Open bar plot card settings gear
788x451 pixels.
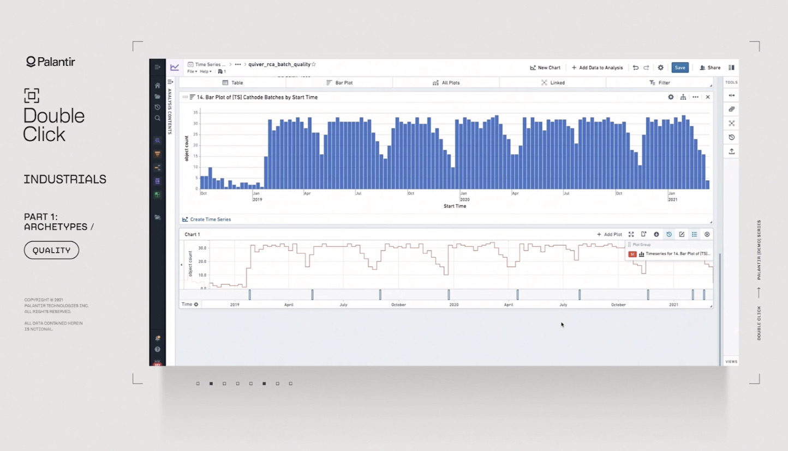[671, 97]
